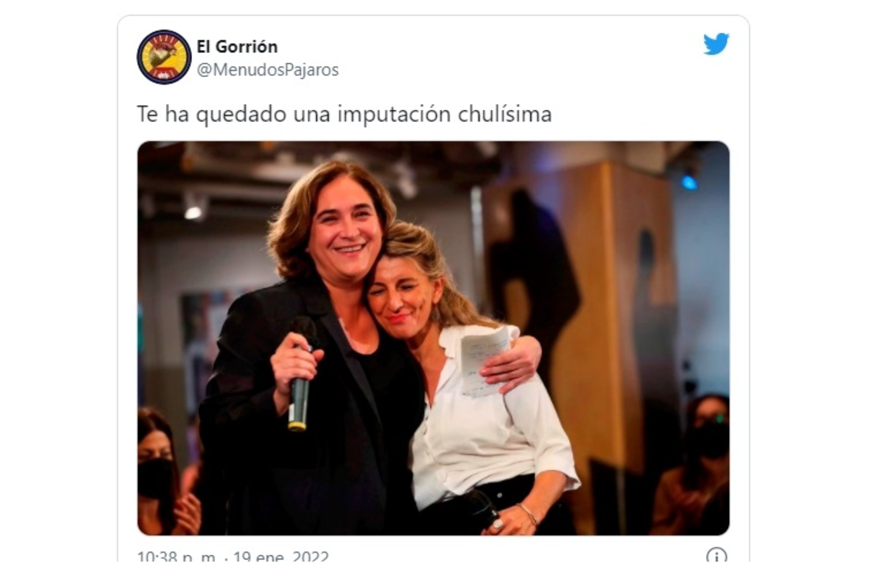This screenshot has height=568, width=874.
Task: Click the display name El Gorrión
Action: tap(237, 47)
